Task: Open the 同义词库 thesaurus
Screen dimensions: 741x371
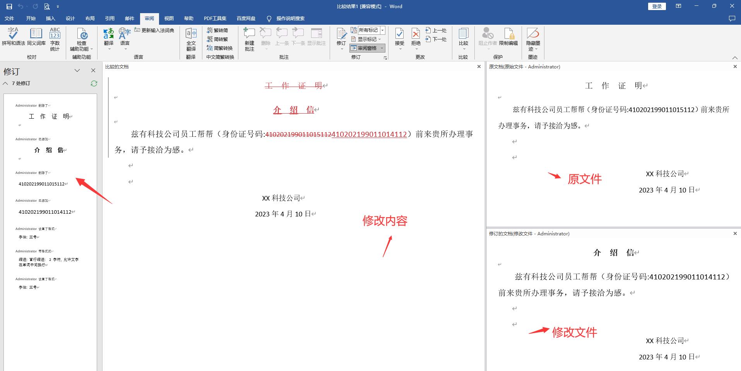Action: [36, 39]
